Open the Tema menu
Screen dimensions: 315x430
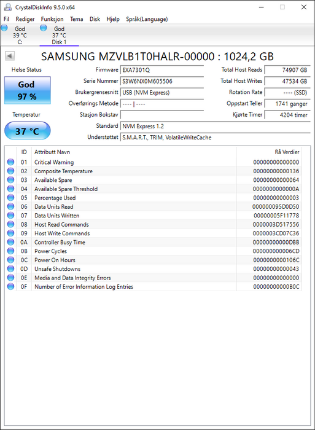pyautogui.click(x=77, y=19)
